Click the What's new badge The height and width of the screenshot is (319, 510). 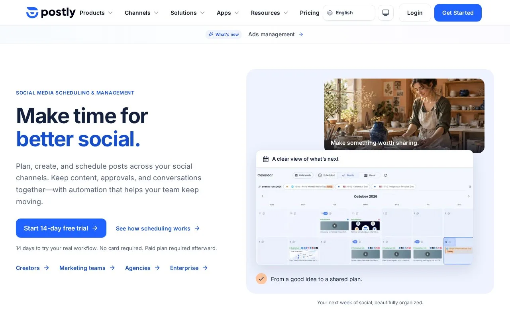point(224,34)
